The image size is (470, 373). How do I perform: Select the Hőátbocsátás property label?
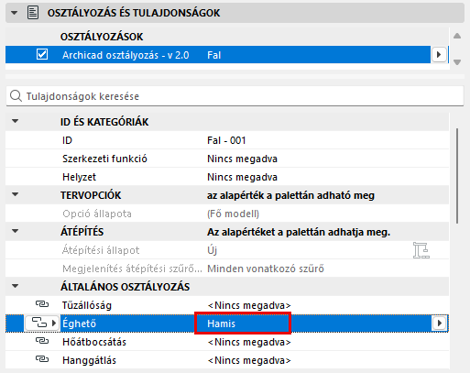(x=94, y=342)
